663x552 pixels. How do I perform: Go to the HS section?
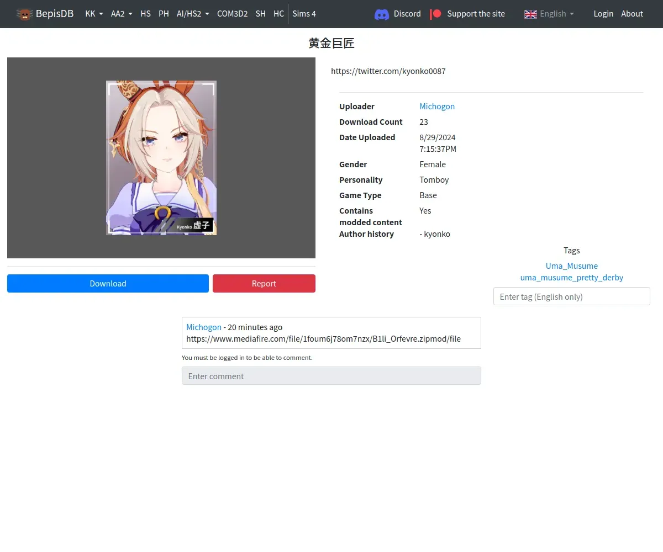pos(145,14)
